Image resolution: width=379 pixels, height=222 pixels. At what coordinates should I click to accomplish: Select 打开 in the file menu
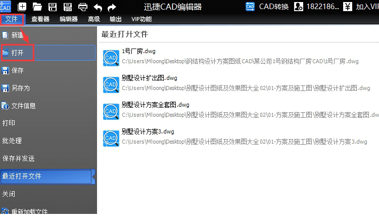point(48,53)
